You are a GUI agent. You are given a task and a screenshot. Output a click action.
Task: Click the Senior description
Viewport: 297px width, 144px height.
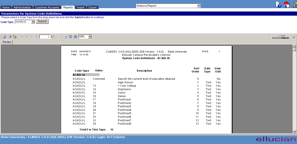122,96
